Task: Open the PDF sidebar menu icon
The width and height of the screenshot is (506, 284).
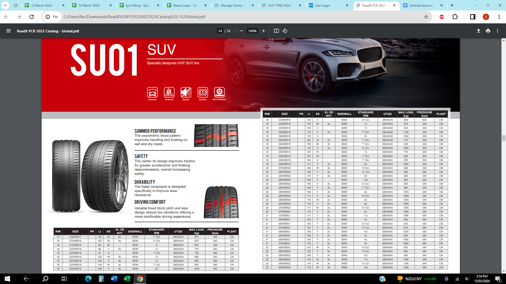Action: pos(9,31)
